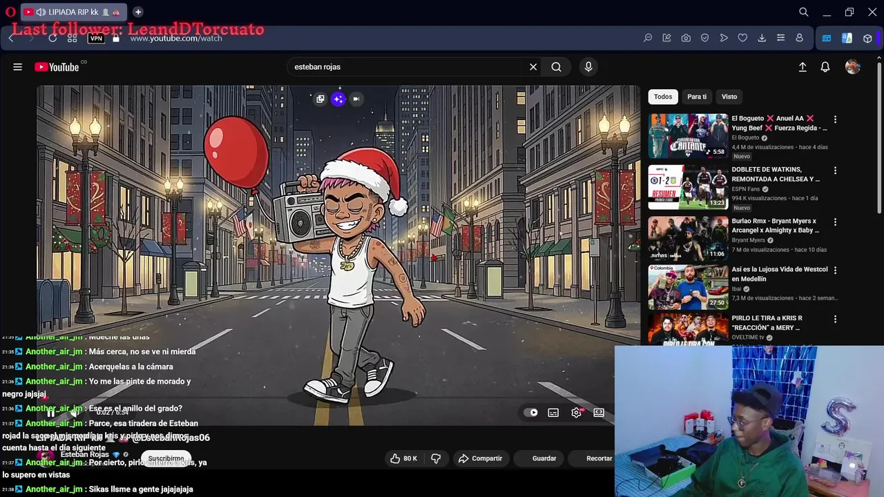Select the Para ti filter chip
884x497 pixels.
coord(697,97)
